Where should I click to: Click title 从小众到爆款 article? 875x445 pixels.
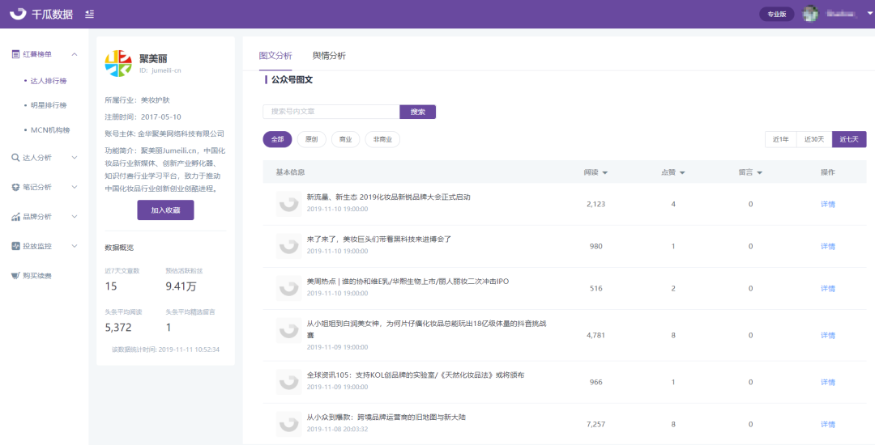coord(386,417)
